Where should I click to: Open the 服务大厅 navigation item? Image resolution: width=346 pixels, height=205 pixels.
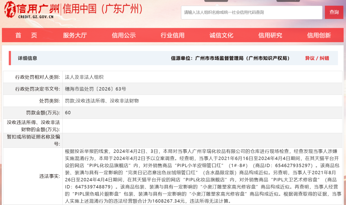pos(75,35)
